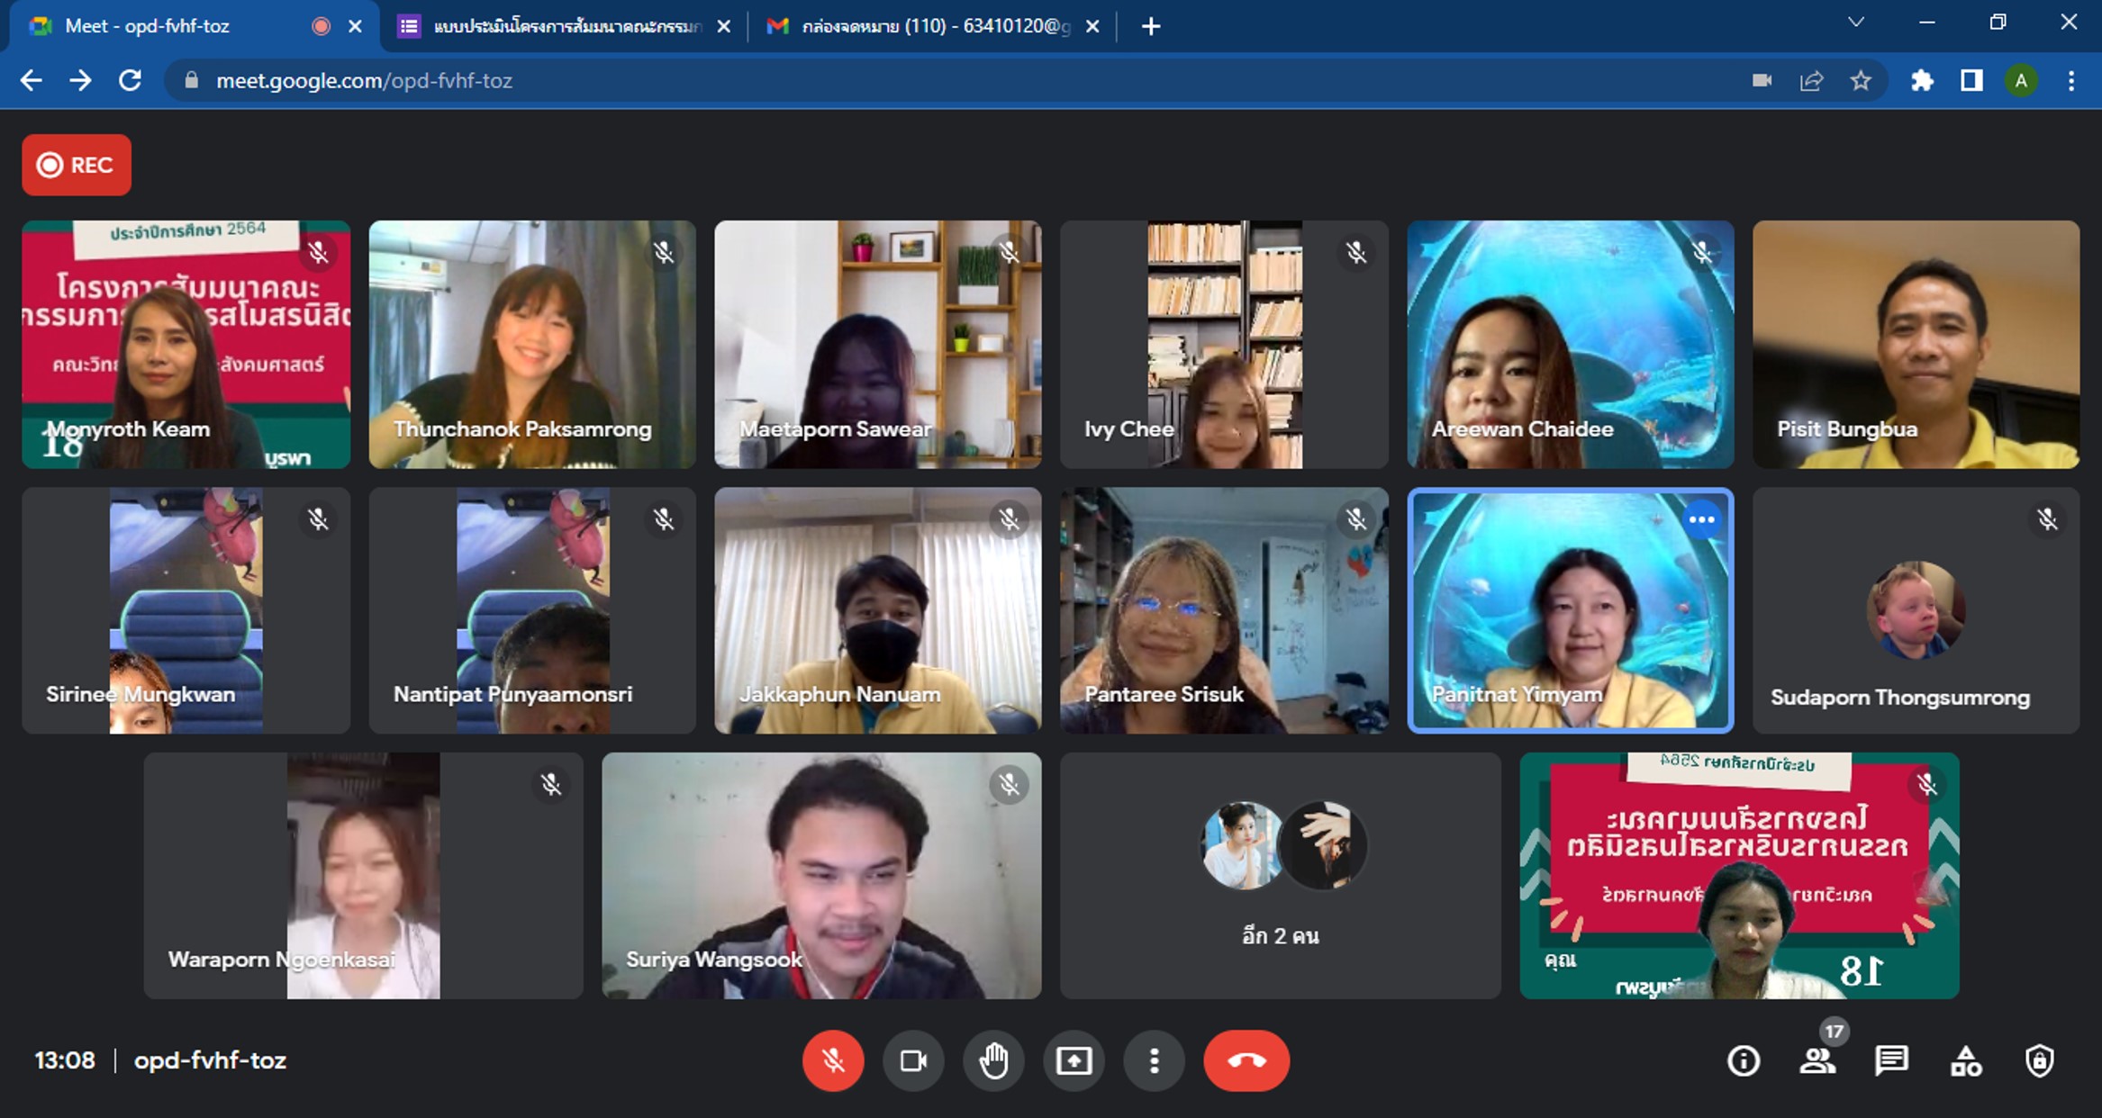Viewport: 2102px width, 1118px height.
Task: Show everyone participants panel
Action: click(x=1817, y=1061)
